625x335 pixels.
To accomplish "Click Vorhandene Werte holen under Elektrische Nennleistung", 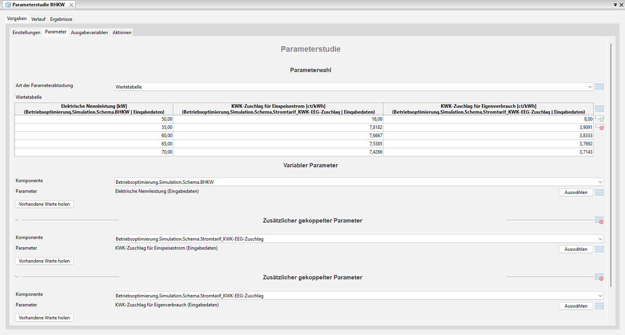I will point(44,204).
